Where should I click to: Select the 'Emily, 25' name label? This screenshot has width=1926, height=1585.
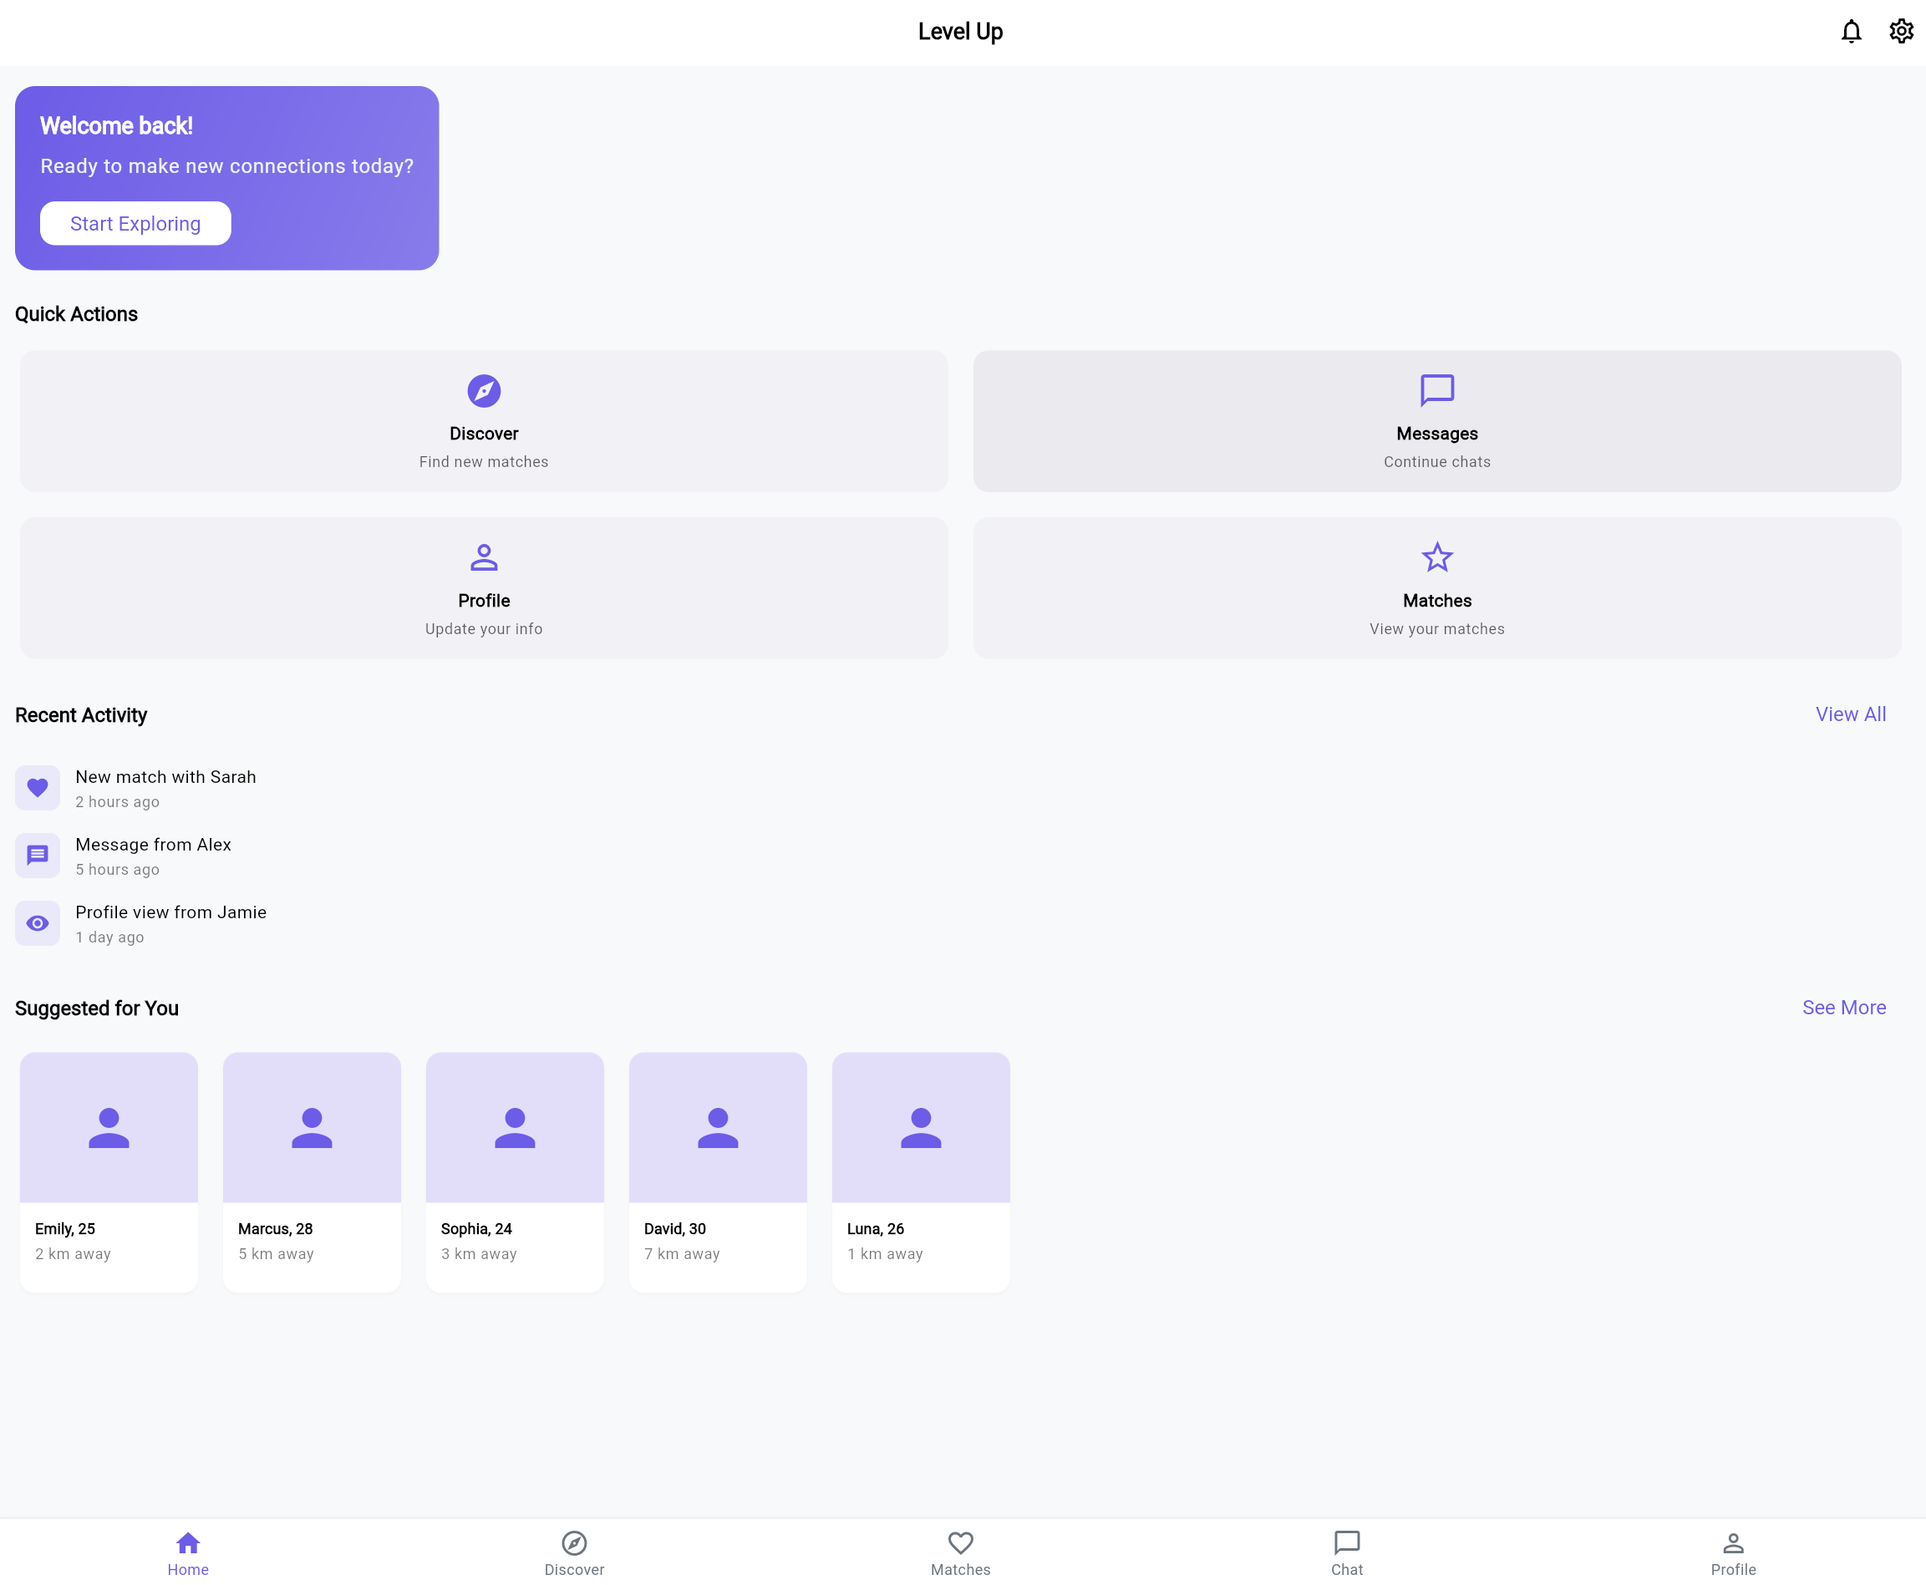[x=65, y=1229]
